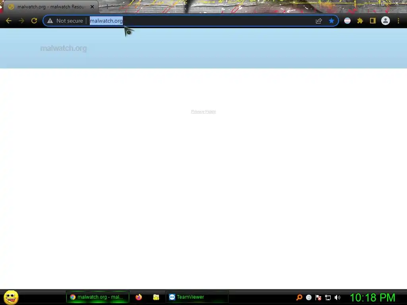The height and width of the screenshot is (305, 407).
Task: Switch to the malwatch.org browser tab
Action: coord(50,7)
